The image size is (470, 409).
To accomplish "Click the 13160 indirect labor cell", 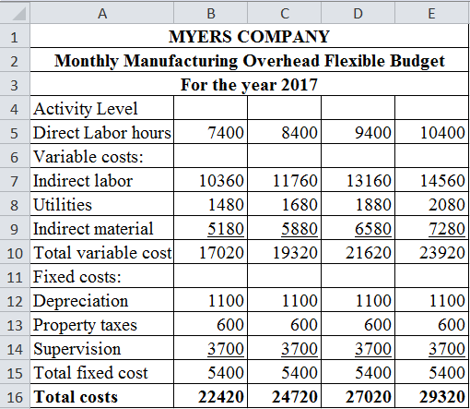I will [358, 180].
